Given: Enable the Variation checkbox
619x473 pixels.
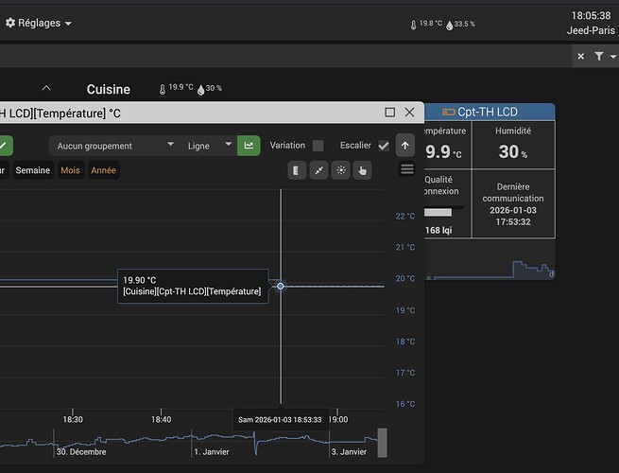Looking at the screenshot, I should click(x=318, y=146).
